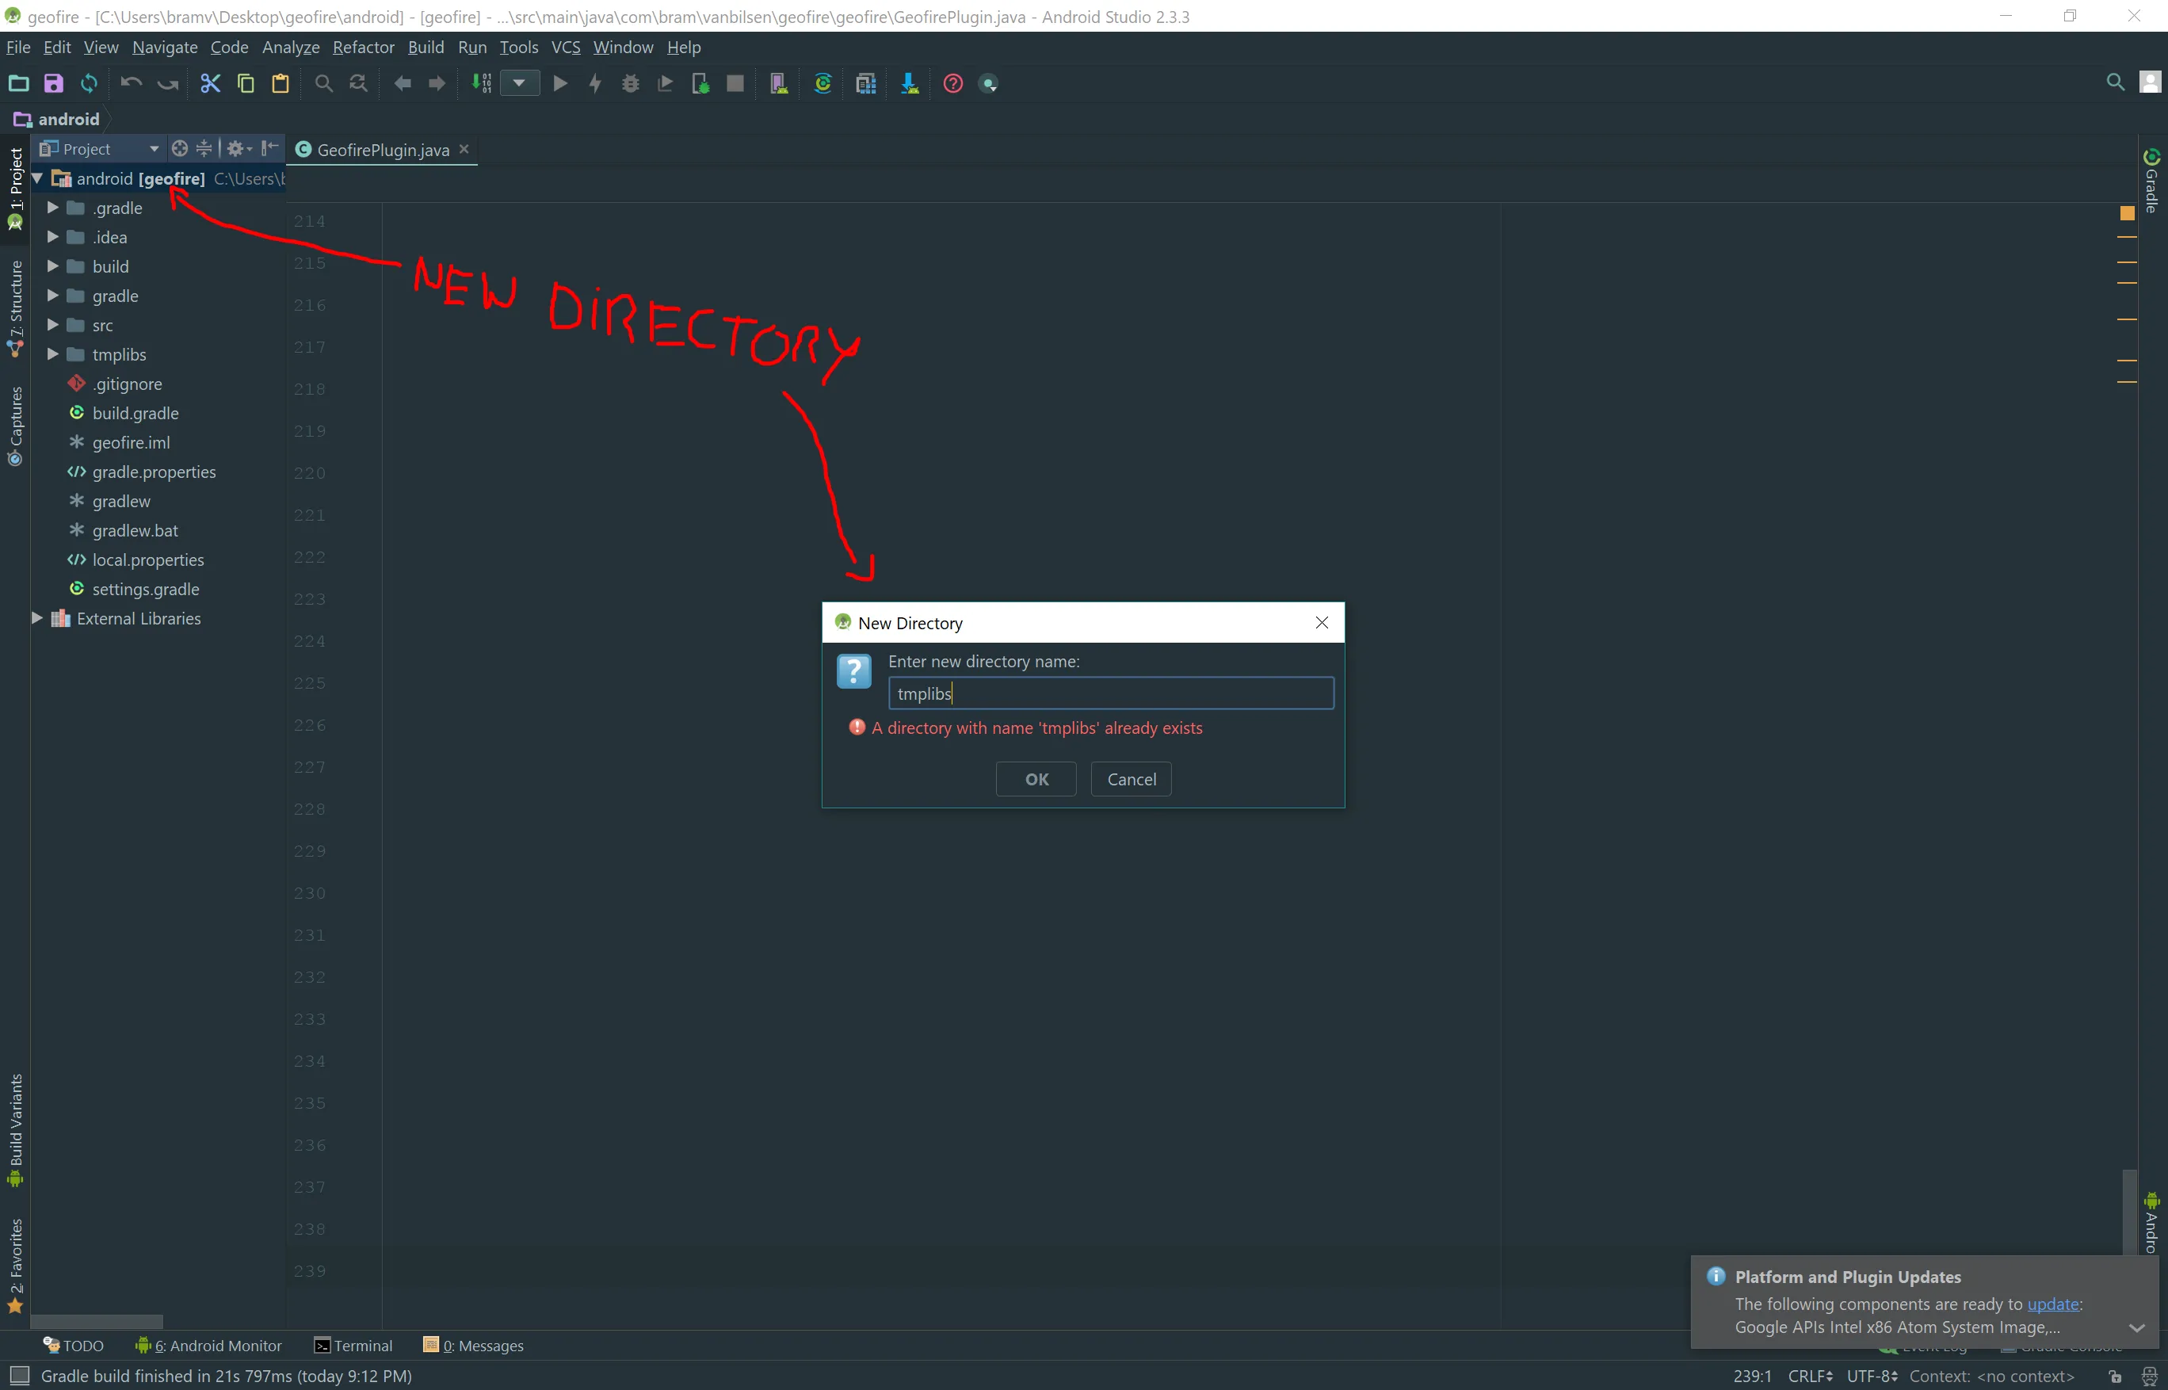Open the AVD Manager from toolbar
The image size is (2168, 1390).
click(778, 84)
